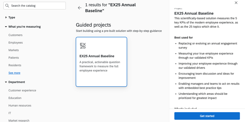This screenshot has width=245, height=122.
Task: Select Human resources department filter
Action: 20,105
